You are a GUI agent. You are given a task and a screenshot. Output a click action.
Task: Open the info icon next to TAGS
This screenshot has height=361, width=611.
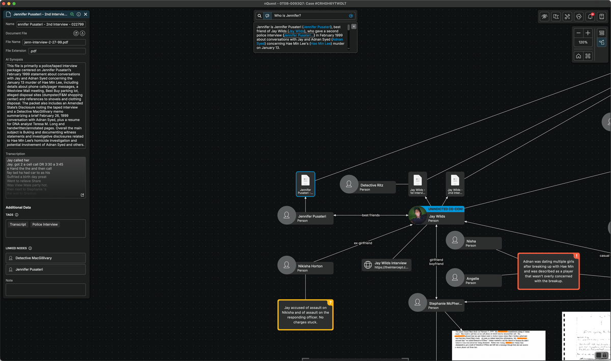17,215
